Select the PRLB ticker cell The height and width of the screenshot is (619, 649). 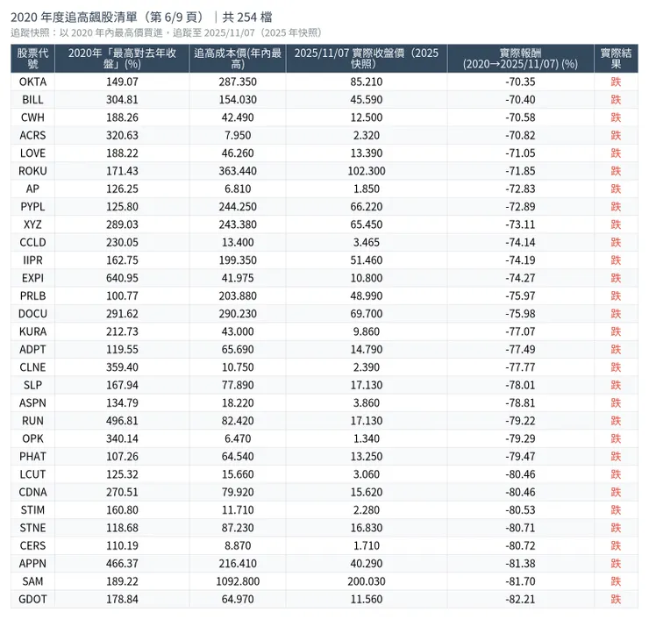tap(32, 295)
